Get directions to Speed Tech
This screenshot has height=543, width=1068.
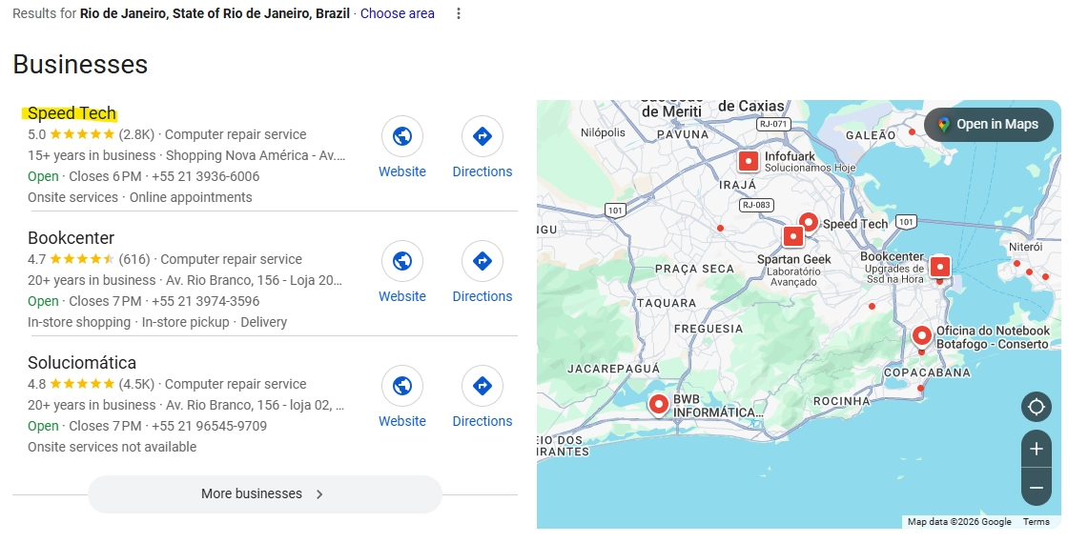[483, 136]
